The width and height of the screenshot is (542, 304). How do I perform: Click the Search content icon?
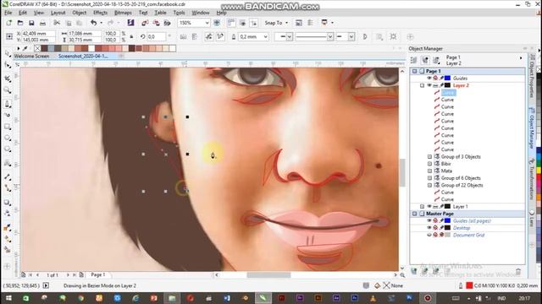point(130,23)
